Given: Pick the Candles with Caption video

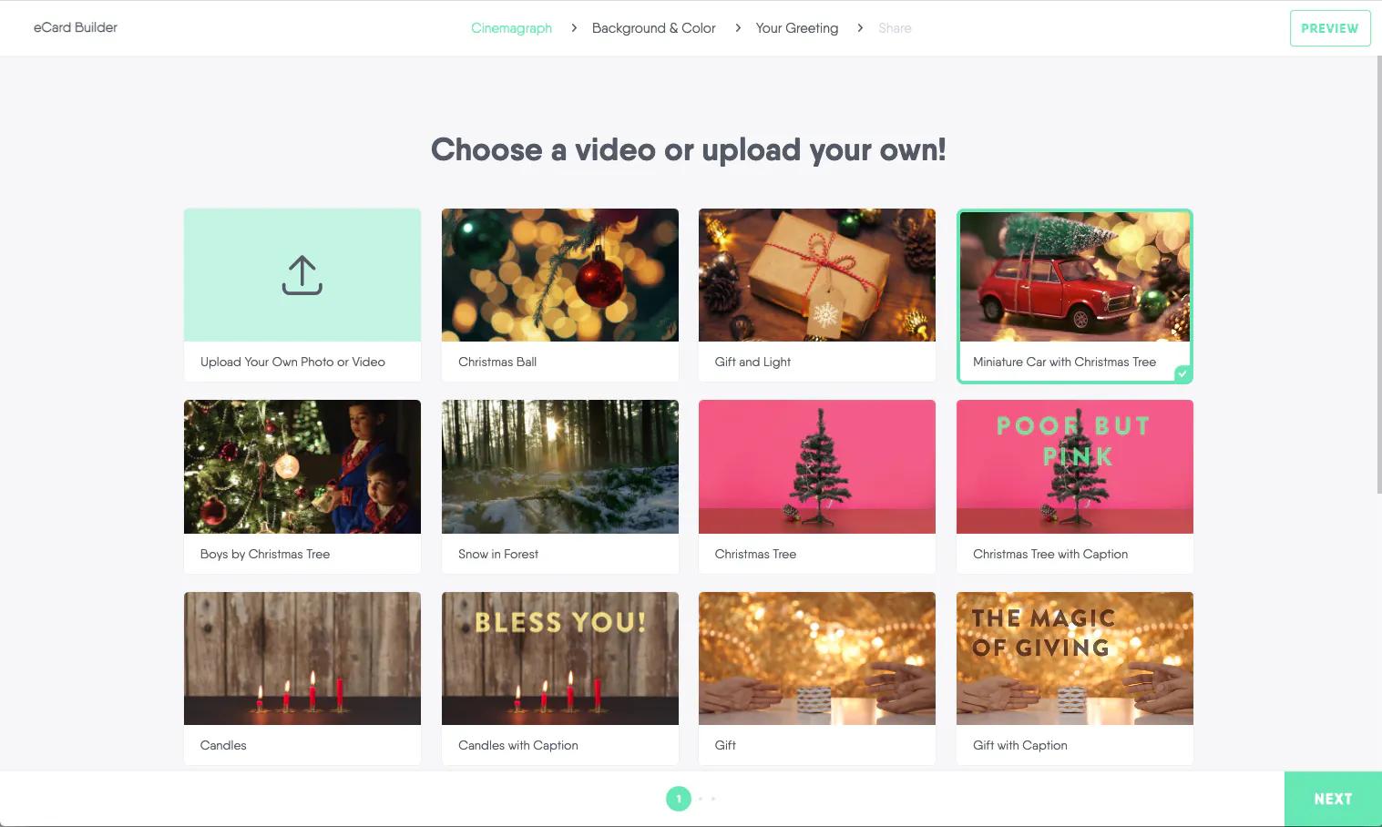Looking at the screenshot, I should coord(560,659).
